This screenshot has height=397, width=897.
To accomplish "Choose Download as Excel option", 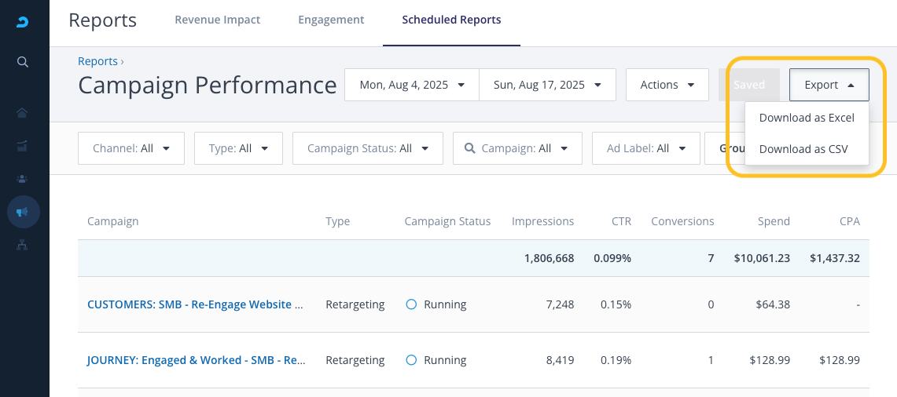I will pyautogui.click(x=807, y=118).
